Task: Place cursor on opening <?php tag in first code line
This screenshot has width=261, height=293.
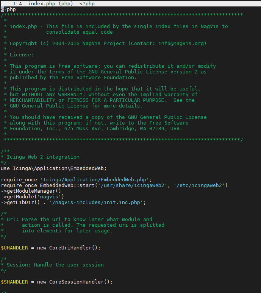Action: click(8, 9)
